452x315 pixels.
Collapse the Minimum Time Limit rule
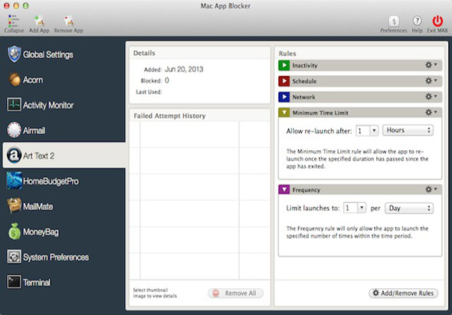(284, 113)
